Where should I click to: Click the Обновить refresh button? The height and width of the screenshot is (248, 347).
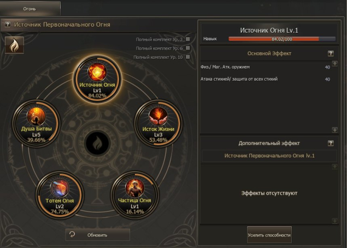click(98, 235)
